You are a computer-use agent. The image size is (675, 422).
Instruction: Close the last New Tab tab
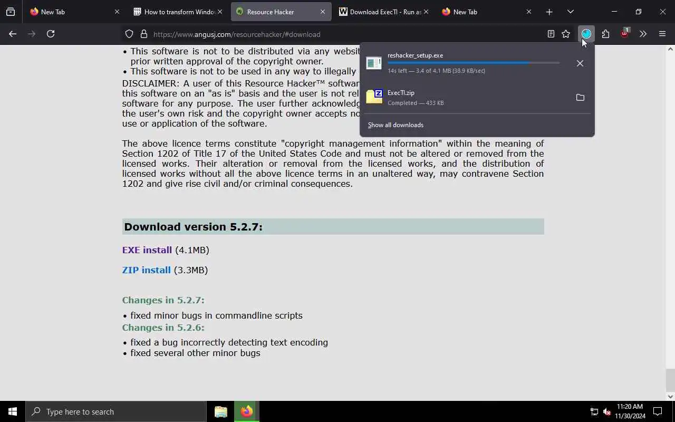529,12
